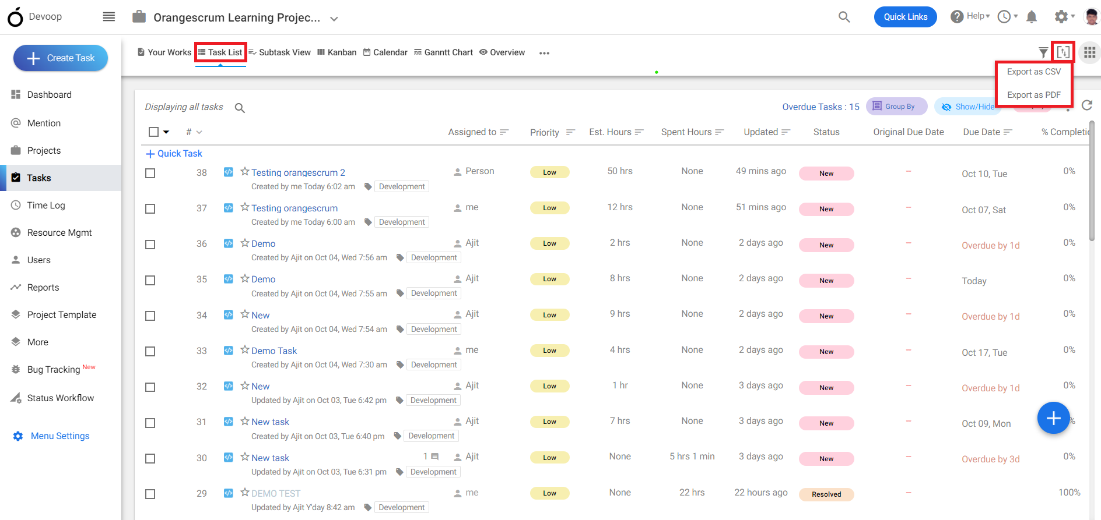Switch to Subtask View tab
Image resolution: width=1101 pixels, height=520 pixels.
tap(280, 52)
